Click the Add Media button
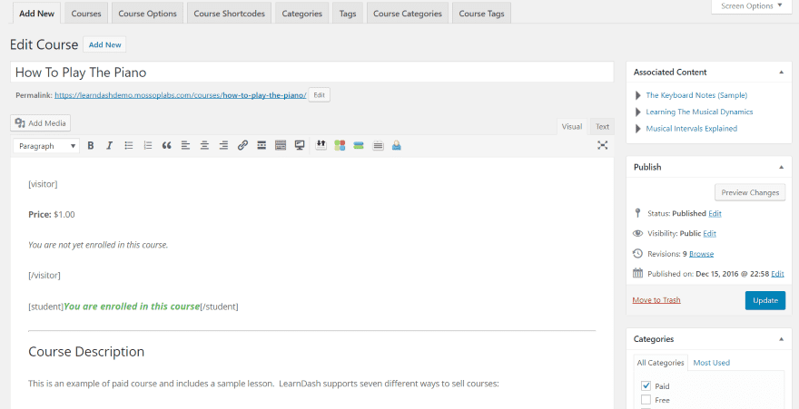799x409 pixels. pos(40,123)
